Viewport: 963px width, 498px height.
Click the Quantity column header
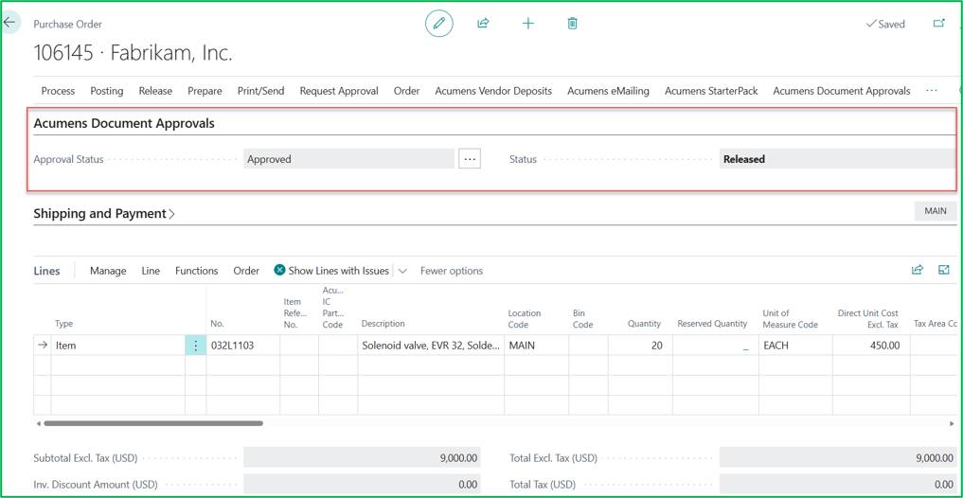[644, 324]
